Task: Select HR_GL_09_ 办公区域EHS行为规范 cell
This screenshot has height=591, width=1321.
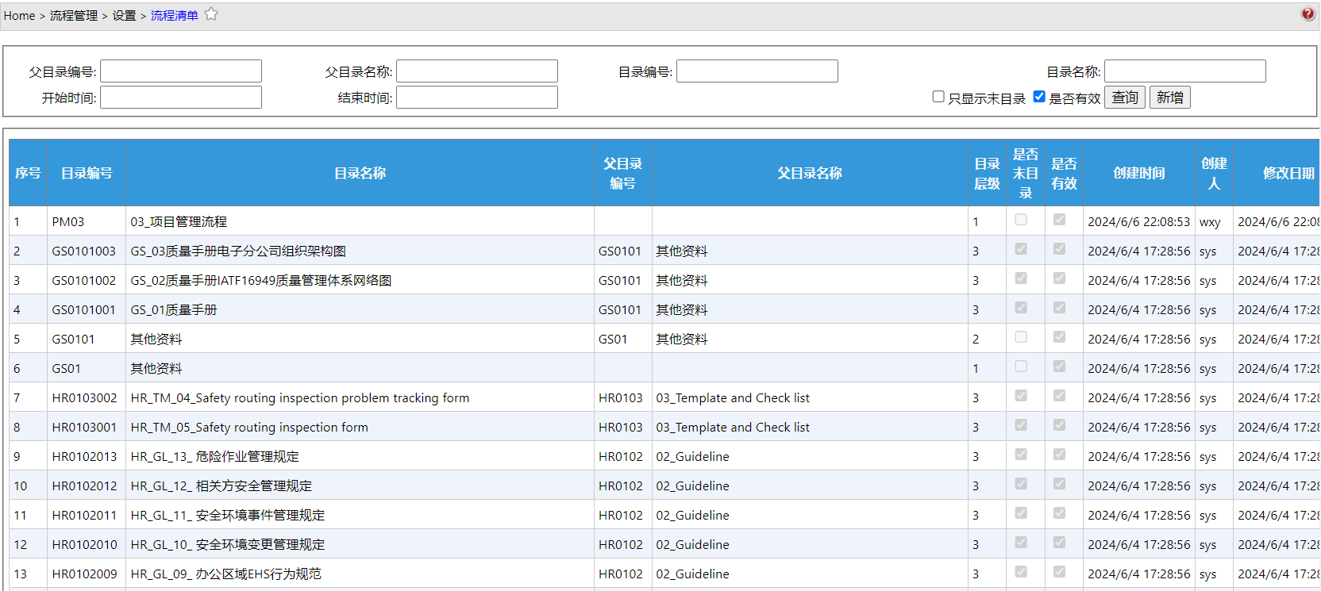Action: click(x=360, y=574)
